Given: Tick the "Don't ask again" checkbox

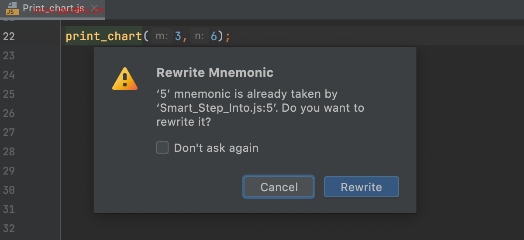Looking at the screenshot, I should pos(162,148).
